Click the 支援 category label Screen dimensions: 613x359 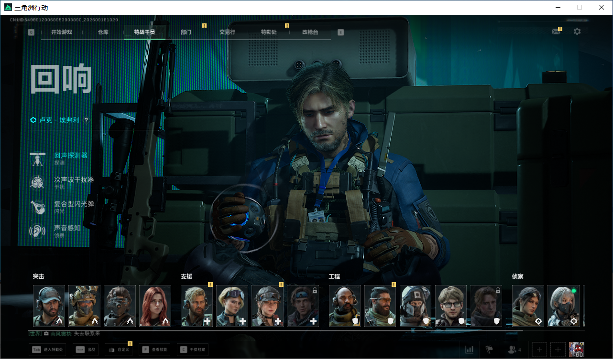[186, 276]
